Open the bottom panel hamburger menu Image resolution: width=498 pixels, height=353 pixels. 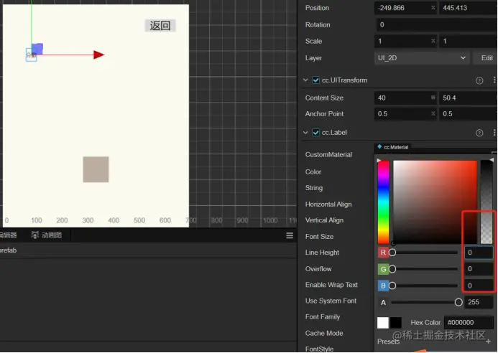pyautogui.click(x=290, y=235)
